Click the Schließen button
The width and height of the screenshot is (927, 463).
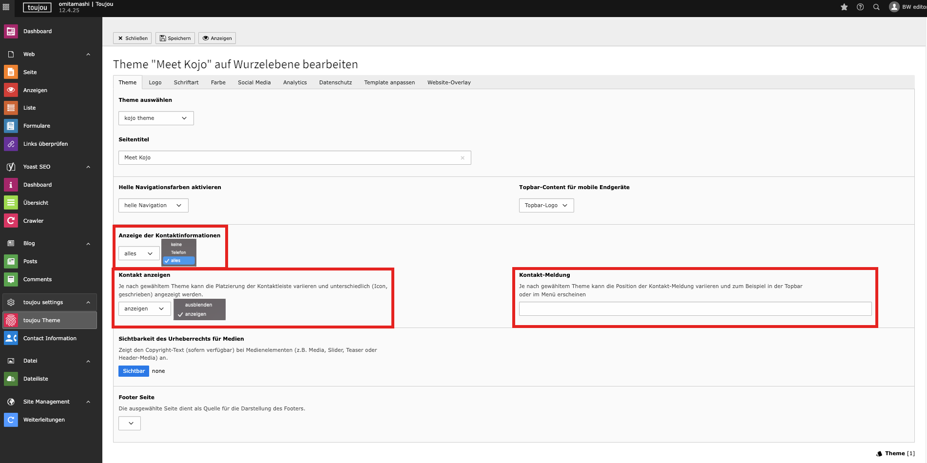tap(132, 38)
